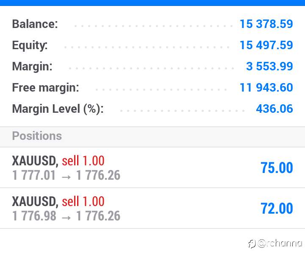Click the red sell 1.00 text in second position

(x=83, y=202)
